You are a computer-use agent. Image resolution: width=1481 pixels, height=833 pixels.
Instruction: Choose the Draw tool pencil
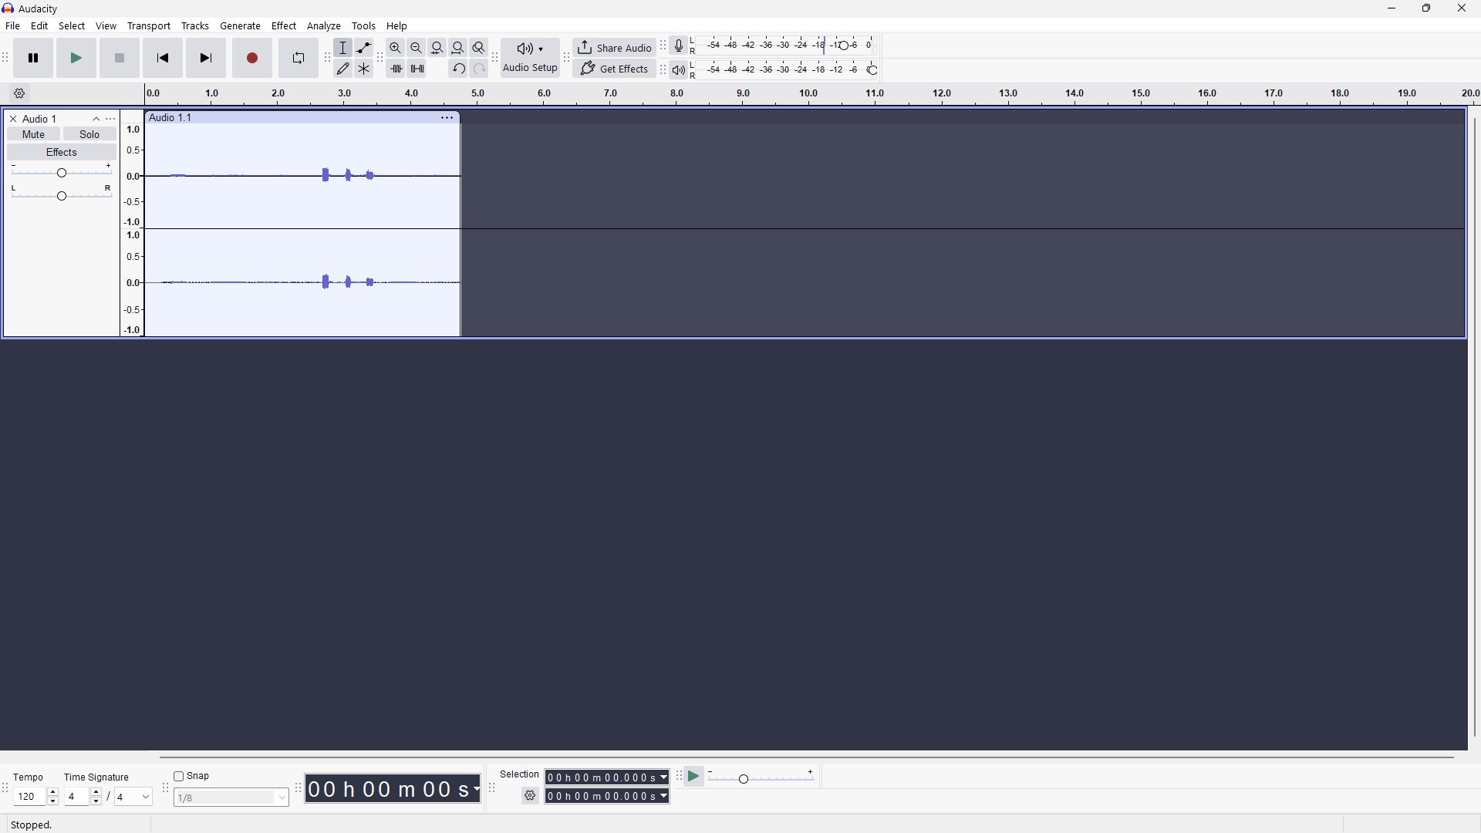343,69
